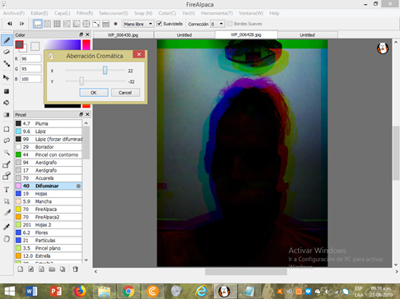The image size is (400, 299).
Task: Enable the Bordes Suaves checkbox
Action: point(230,24)
